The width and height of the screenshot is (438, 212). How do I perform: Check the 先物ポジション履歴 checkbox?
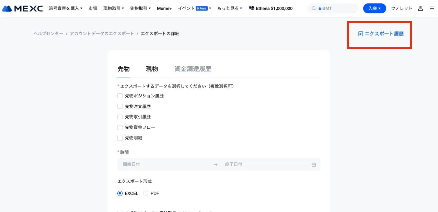(x=120, y=96)
